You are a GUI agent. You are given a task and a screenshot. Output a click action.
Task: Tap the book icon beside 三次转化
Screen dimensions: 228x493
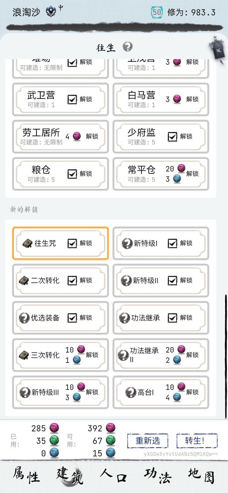[24, 355]
